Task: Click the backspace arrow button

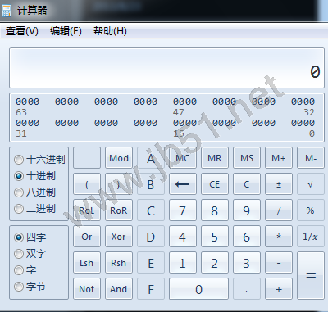Action: 183,184
